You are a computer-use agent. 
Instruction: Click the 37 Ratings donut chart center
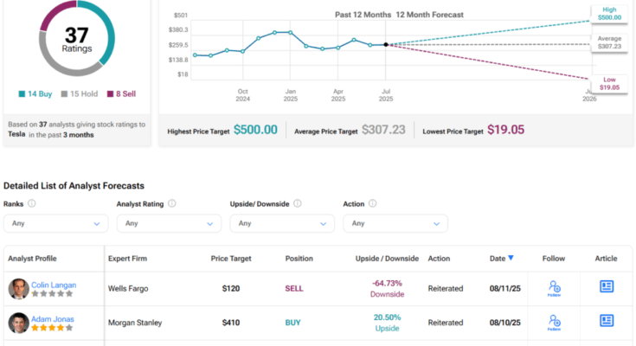tap(77, 39)
